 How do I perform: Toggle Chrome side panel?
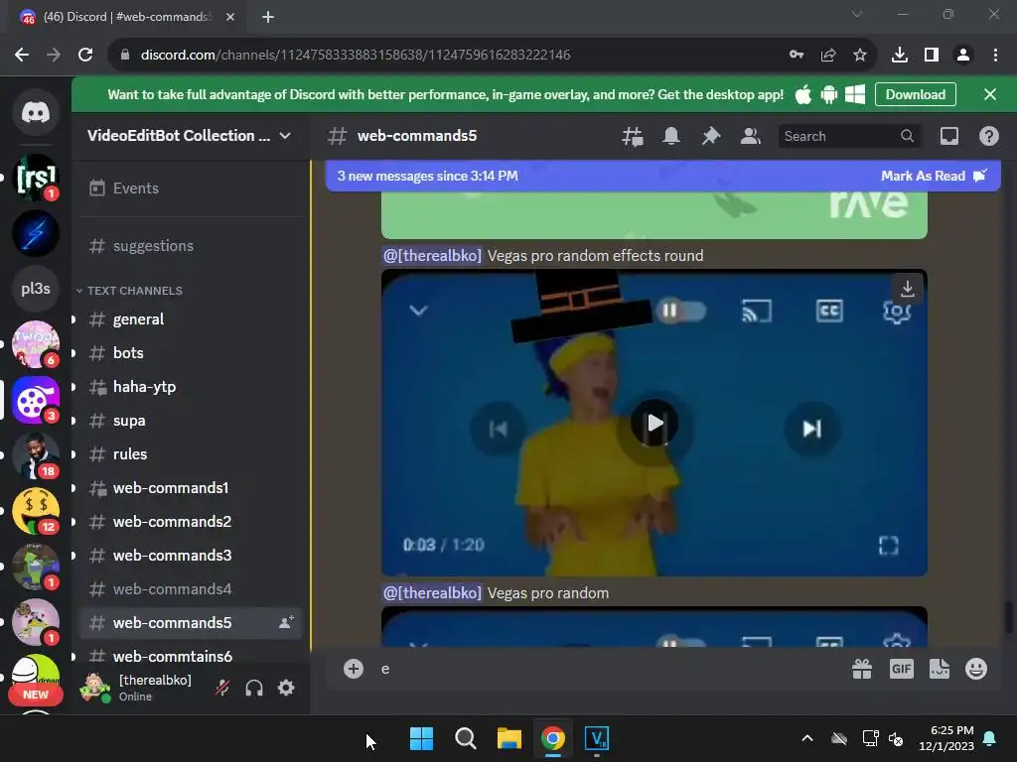[932, 56]
